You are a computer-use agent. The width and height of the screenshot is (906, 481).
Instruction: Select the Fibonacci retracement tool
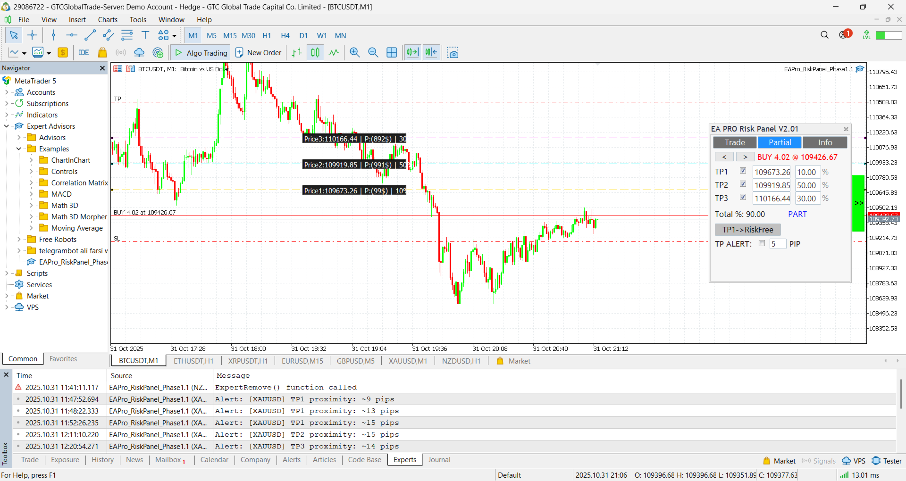pos(127,35)
